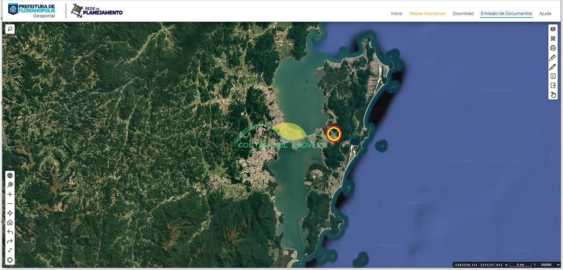Open the map search magnifier tool
Screen dimensions: 563x270
tap(10, 29)
